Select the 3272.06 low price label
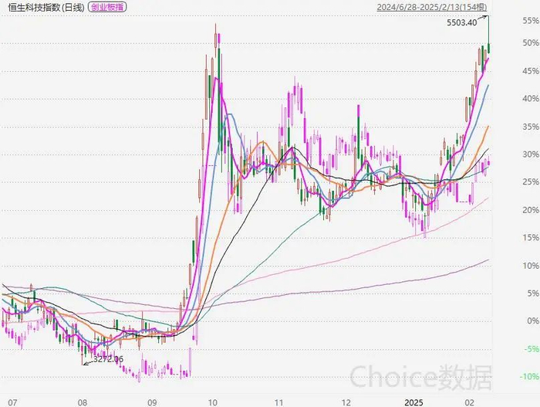Viewport: 540px width, 407px height. pyautogui.click(x=108, y=359)
